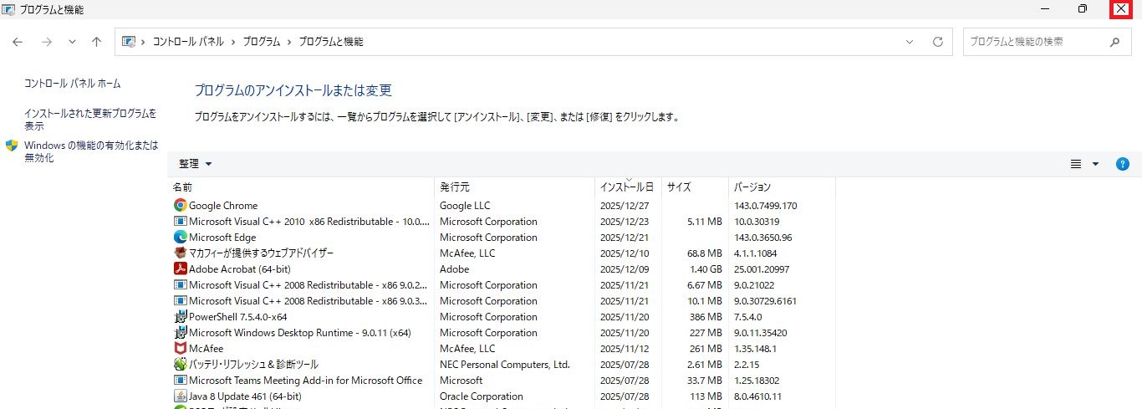The image size is (1142, 409).
Task: Select the red McAfee shield icon
Action: 180,349
